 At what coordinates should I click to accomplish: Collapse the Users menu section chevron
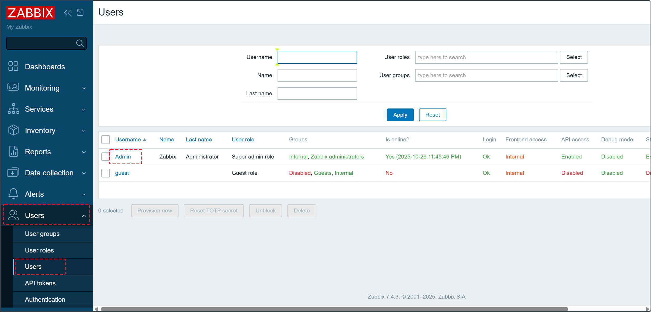(84, 216)
